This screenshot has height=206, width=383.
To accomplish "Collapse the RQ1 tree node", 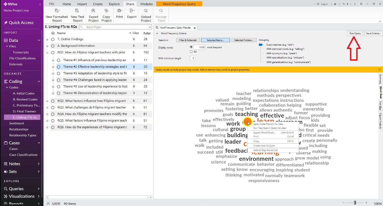I will click(x=47, y=52).
